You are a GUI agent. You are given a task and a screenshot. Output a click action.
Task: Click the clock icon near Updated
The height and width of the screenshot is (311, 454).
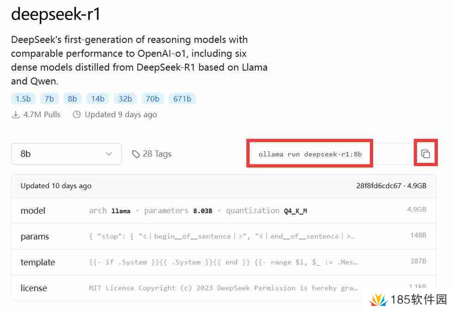coord(77,114)
